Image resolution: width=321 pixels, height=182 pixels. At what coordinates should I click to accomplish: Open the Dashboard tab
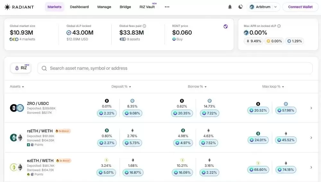click(x=79, y=7)
